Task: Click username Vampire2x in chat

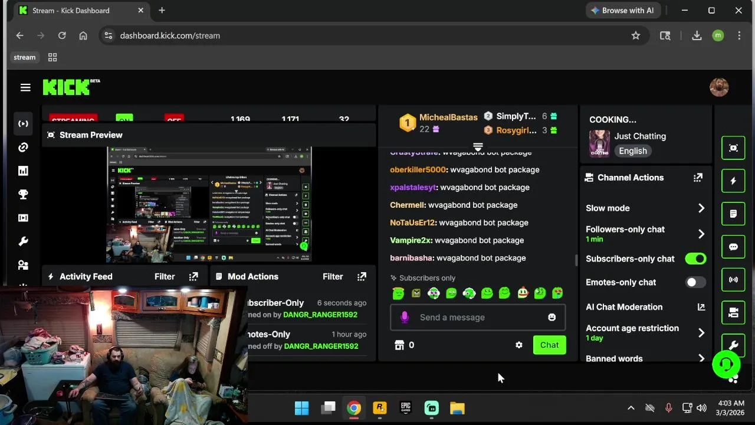Action: click(411, 241)
